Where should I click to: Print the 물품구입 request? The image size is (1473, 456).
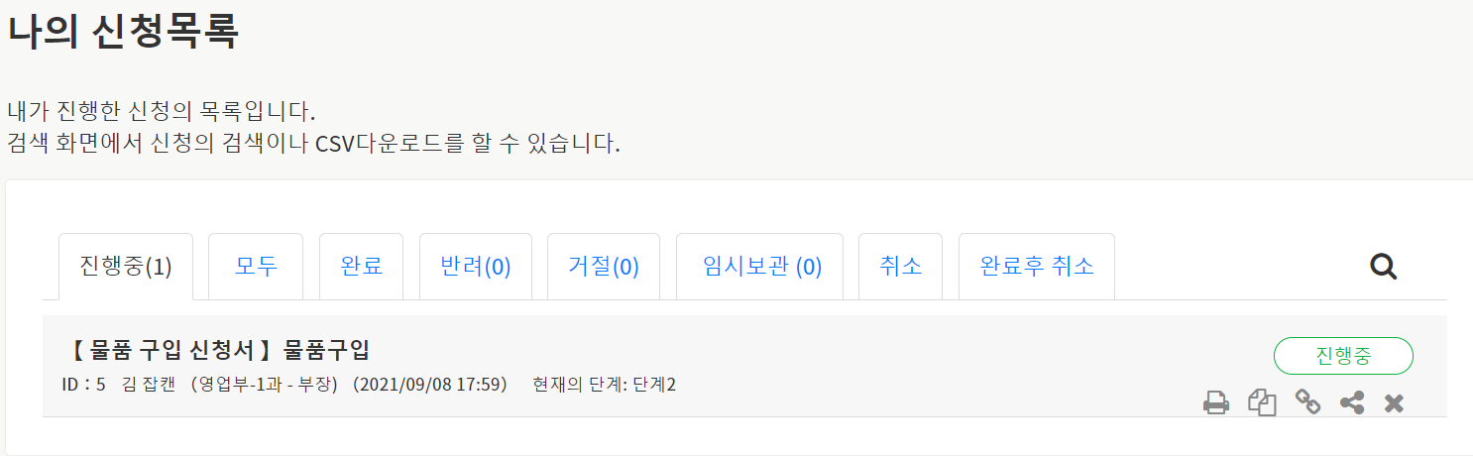(1216, 403)
